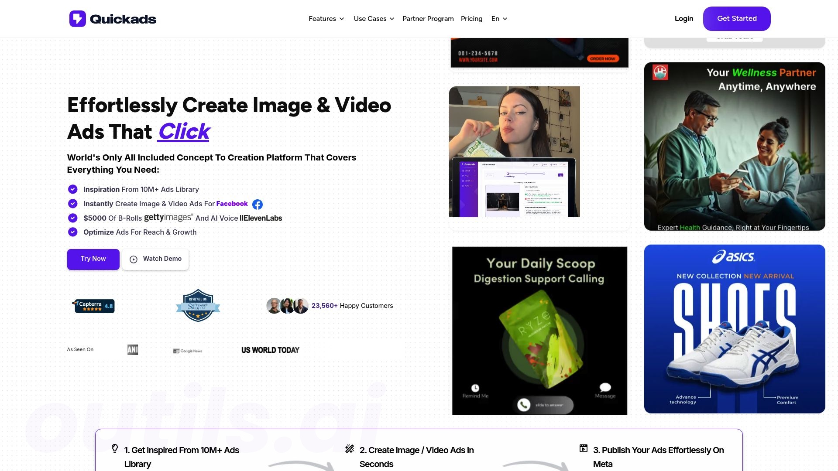Click the underlined word Click in headline
The height and width of the screenshot is (471, 838).
point(184,132)
